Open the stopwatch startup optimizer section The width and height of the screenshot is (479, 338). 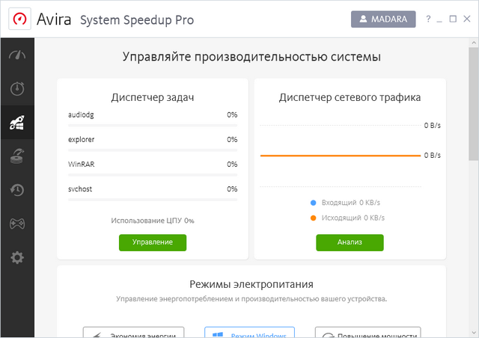tap(16, 90)
